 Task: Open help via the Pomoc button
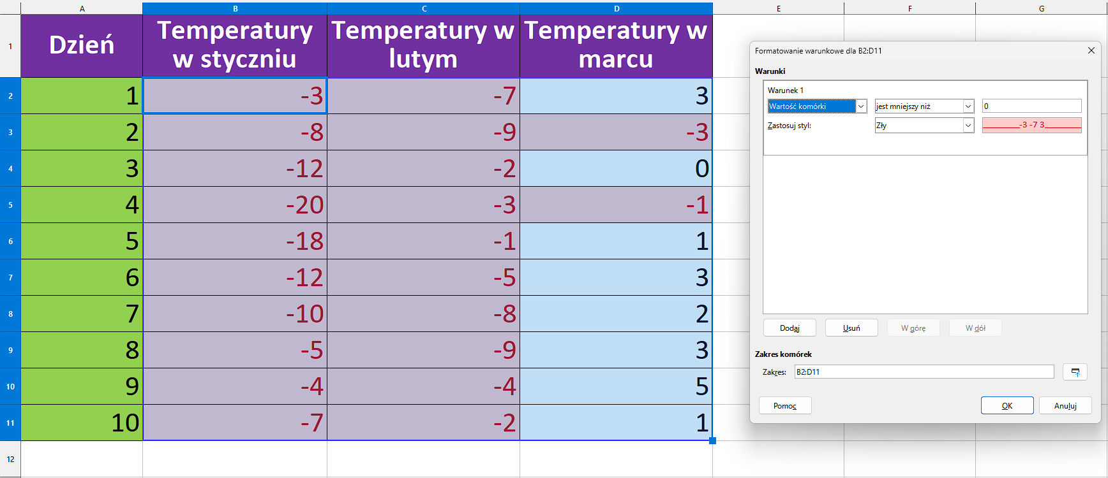784,406
